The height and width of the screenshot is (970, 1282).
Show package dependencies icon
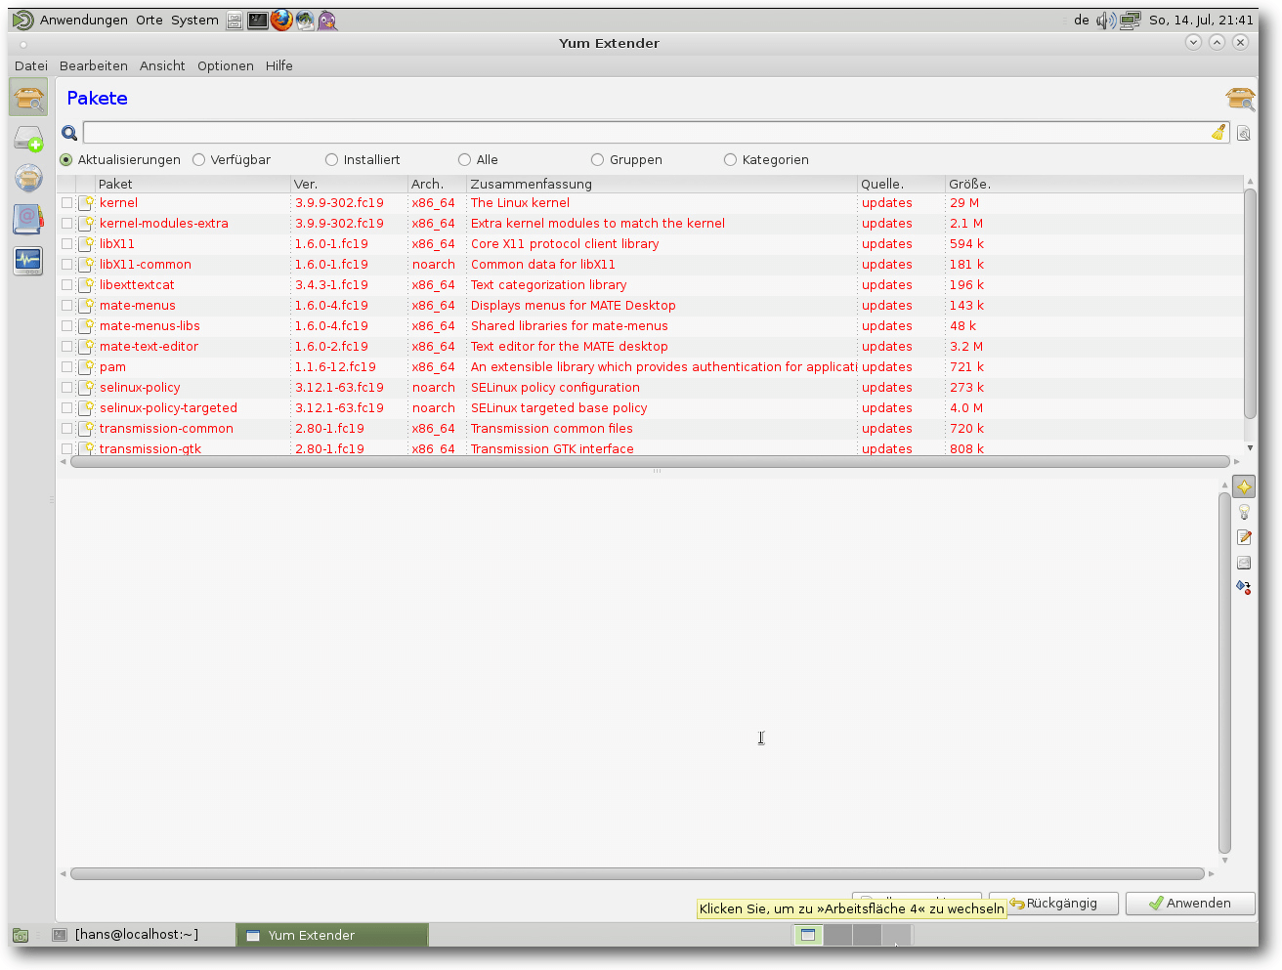tap(1244, 587)
